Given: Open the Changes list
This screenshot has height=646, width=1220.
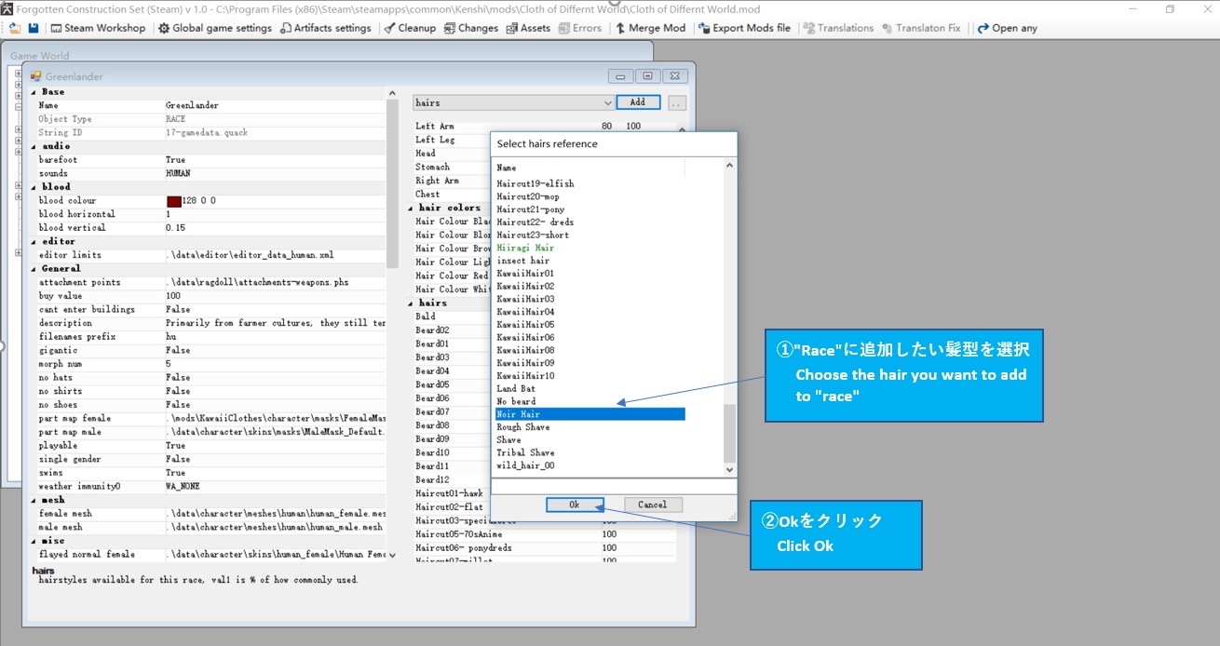Looking at the screenshot, I should coord(471,28).
